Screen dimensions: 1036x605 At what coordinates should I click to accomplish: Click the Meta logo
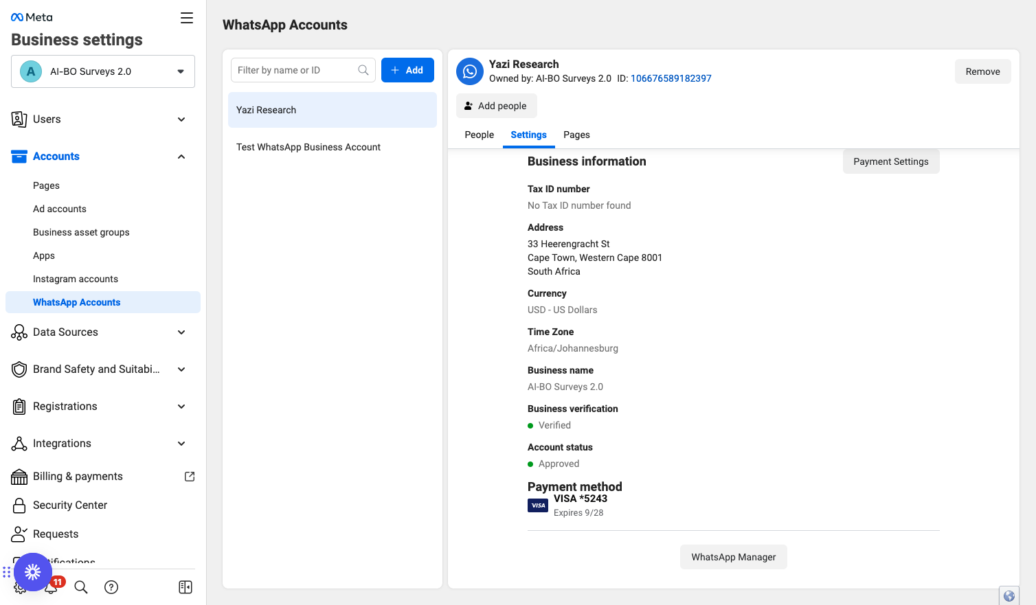coord(32,17)
